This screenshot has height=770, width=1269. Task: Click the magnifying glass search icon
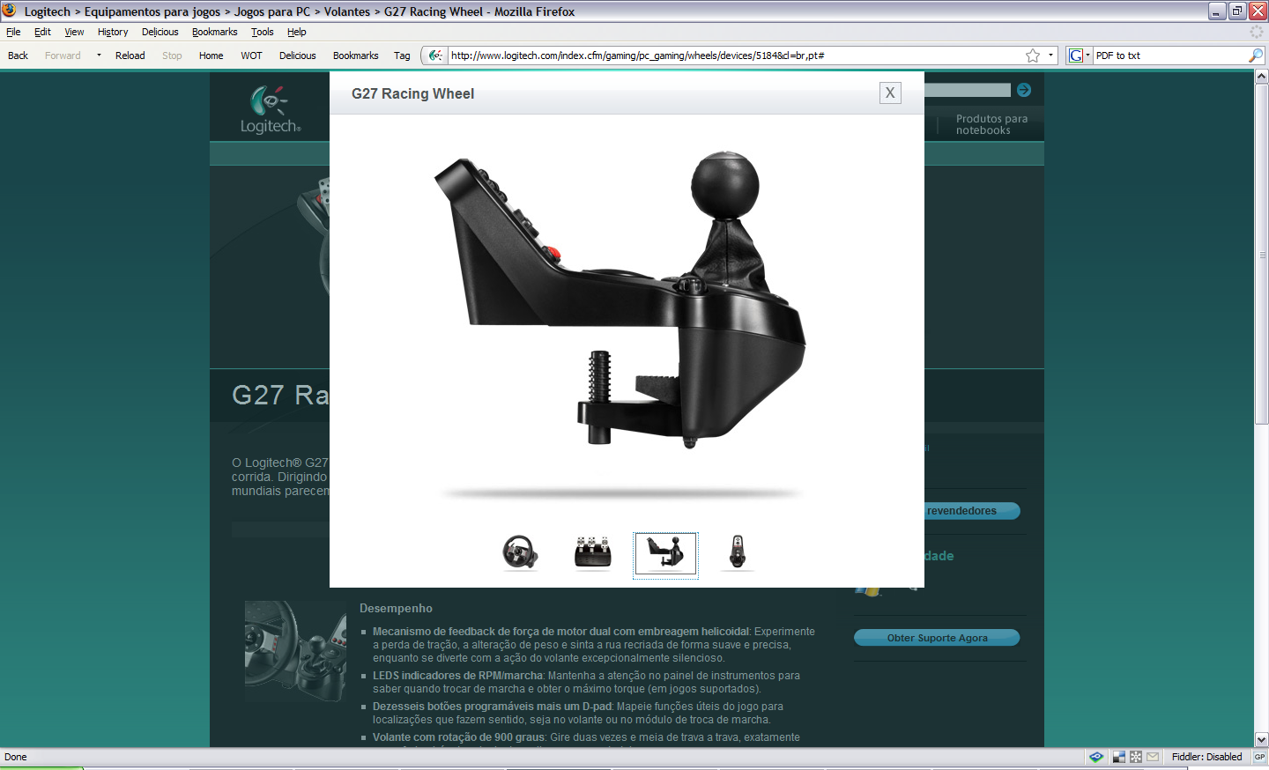coord(1256,56)
